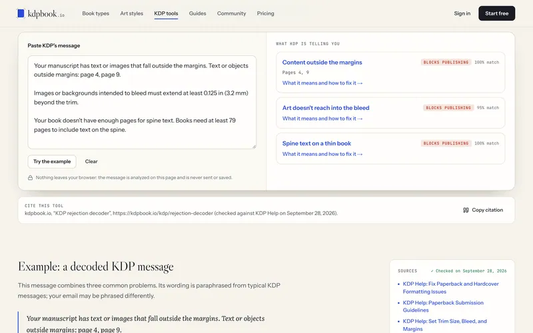
Task: Open Community menu
Action: [231, 13]
